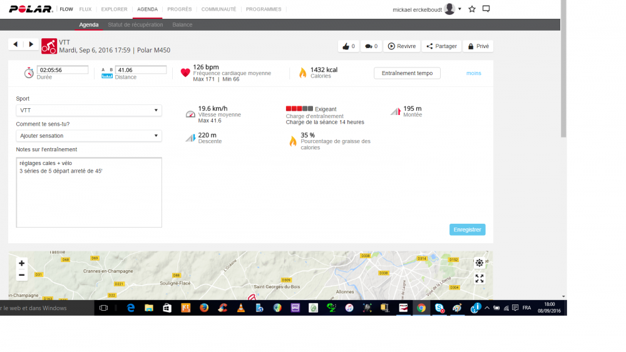Open the 'Statut de récupération' tab
Viewport: 626px width, 352px height.
pyautogui.click(x=135, y=25)
